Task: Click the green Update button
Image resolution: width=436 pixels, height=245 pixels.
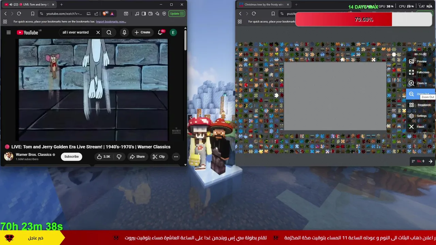Action: 177,14
